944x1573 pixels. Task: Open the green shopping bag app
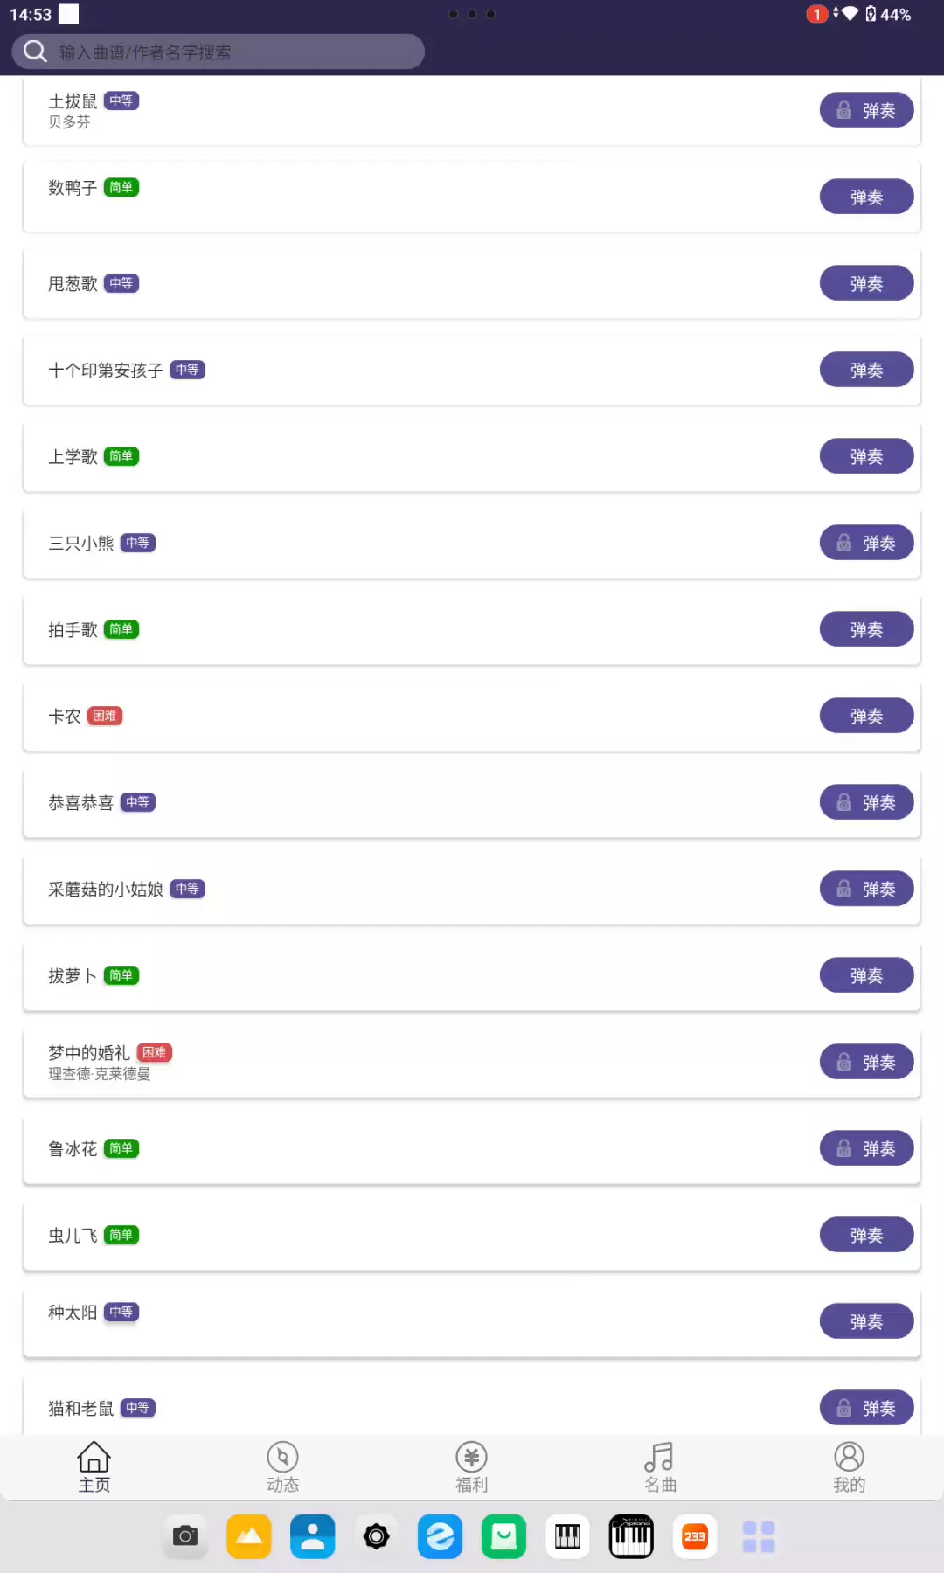point(504,1536)
